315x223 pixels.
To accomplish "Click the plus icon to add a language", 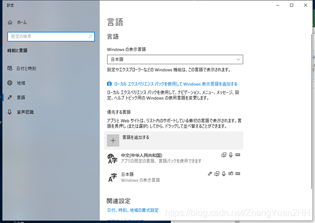I will pos(113,140).
